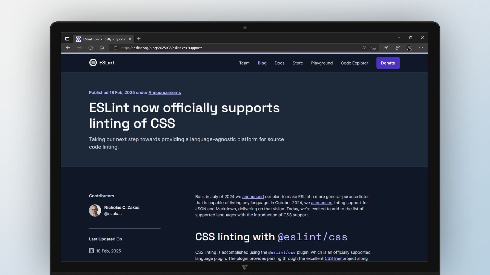Minimize the browser window
The image size is (490, 275).
point(399,38)
